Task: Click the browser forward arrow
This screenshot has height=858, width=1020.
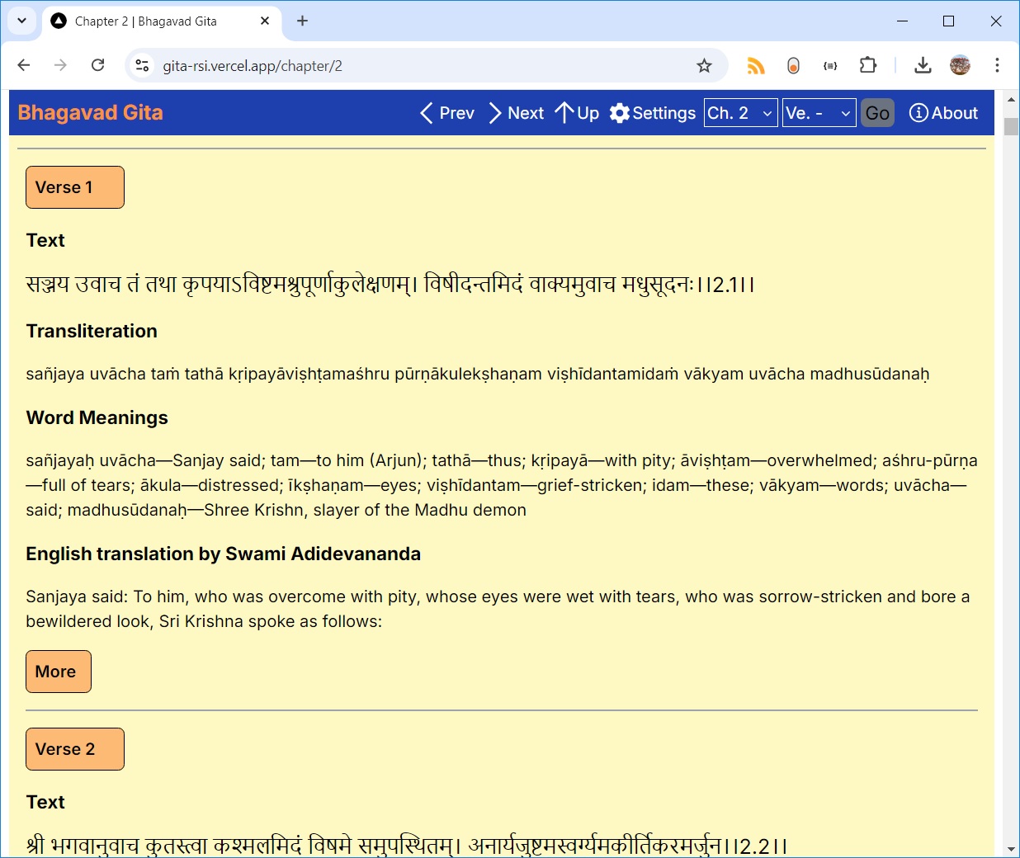Action: 60,65
